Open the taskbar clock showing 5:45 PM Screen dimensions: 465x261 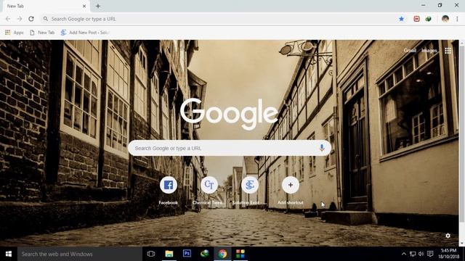click(x=449, y=254)
